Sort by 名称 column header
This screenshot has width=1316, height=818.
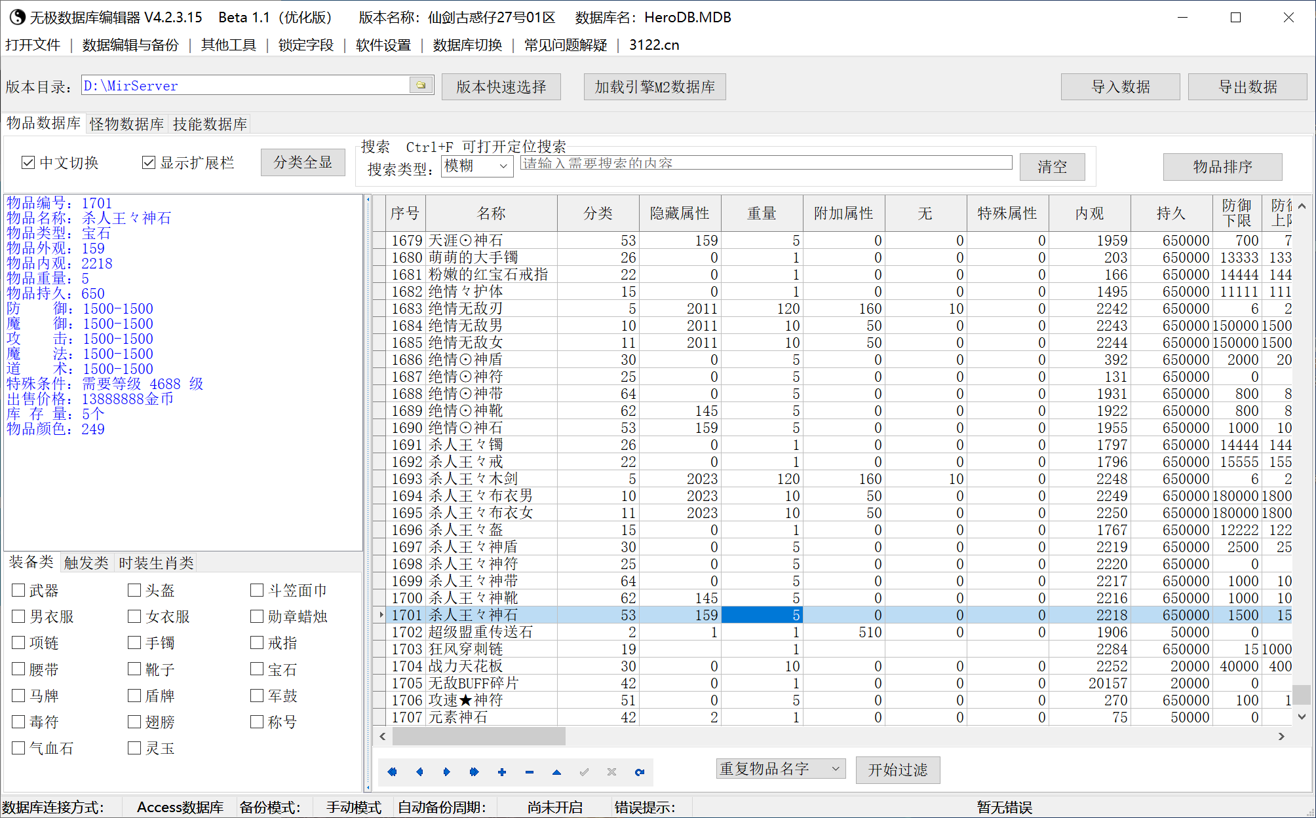pos(492,214)
